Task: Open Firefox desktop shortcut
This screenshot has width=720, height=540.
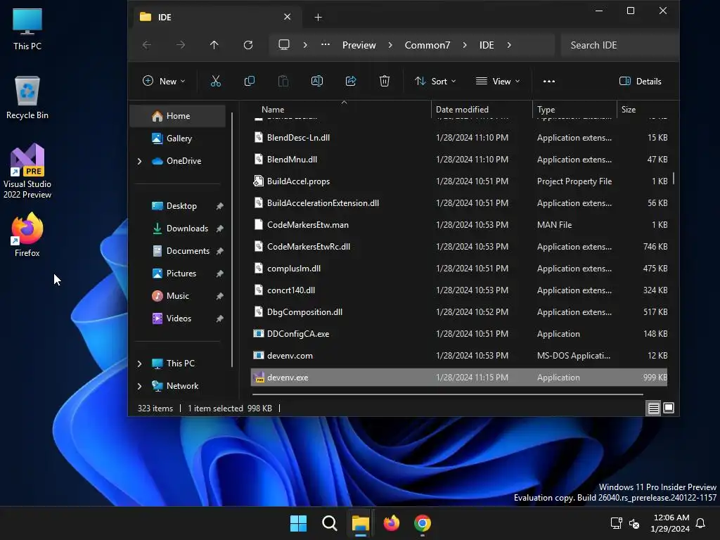Action: pos(27,235)
